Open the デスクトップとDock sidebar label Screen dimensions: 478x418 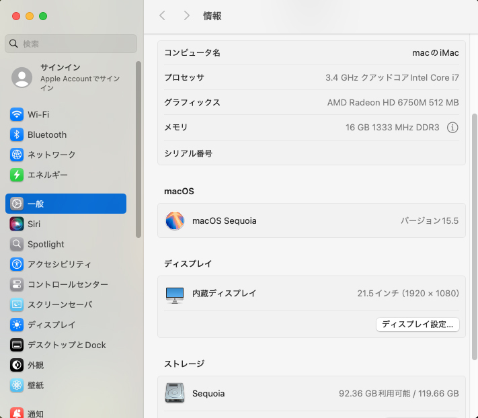click(x=67, y=345)
